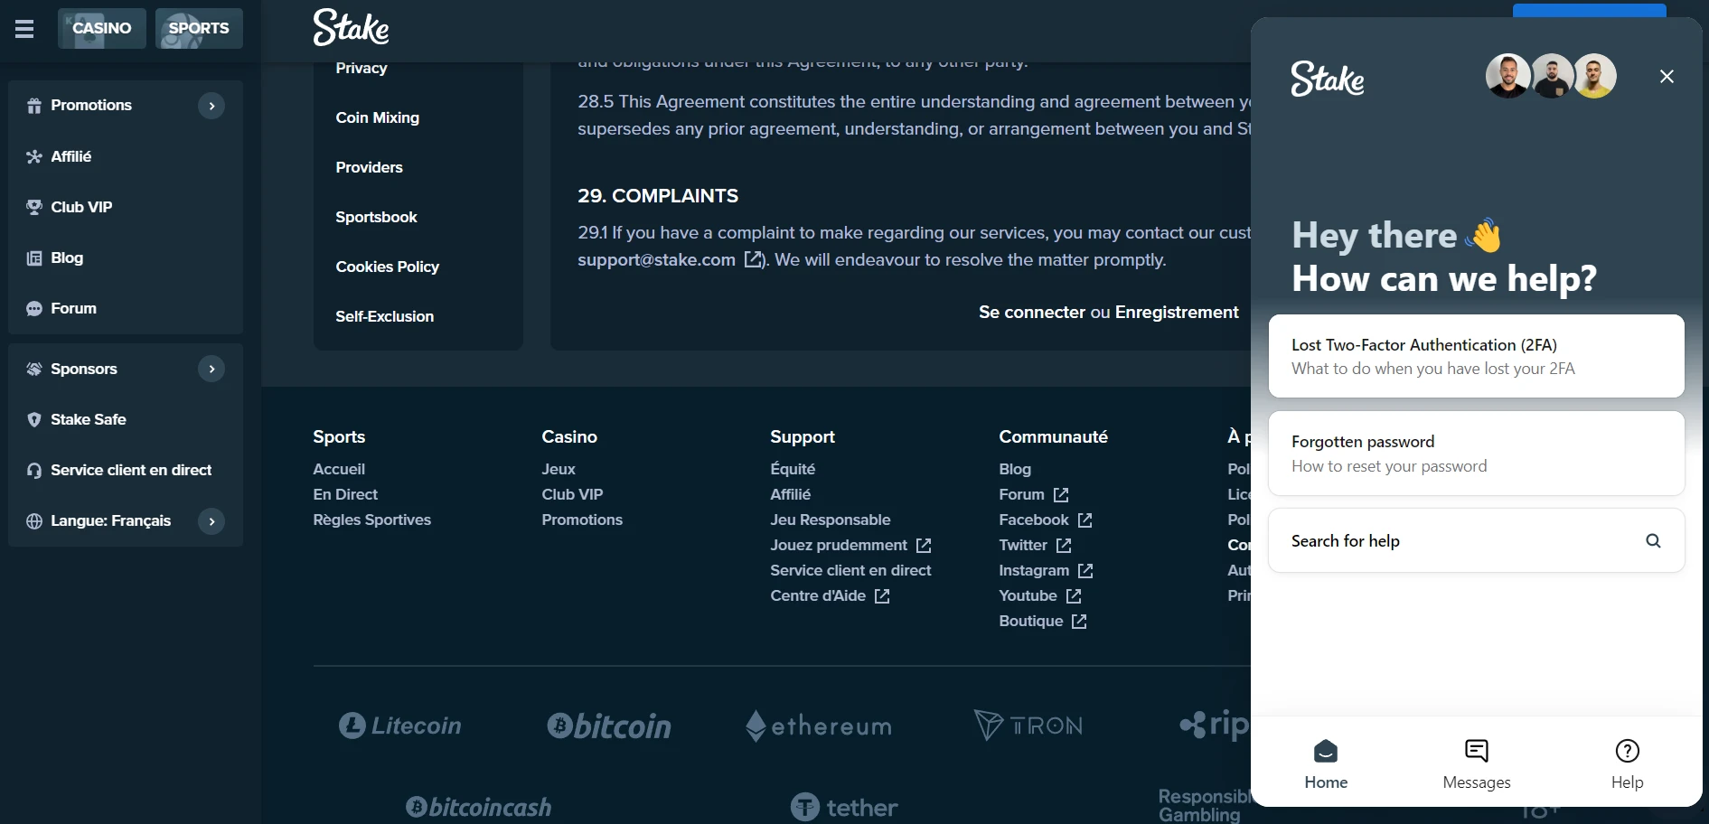Click the trophy icon next to Club VIP
The image size is (1709, 824).
tap(34, 207)
